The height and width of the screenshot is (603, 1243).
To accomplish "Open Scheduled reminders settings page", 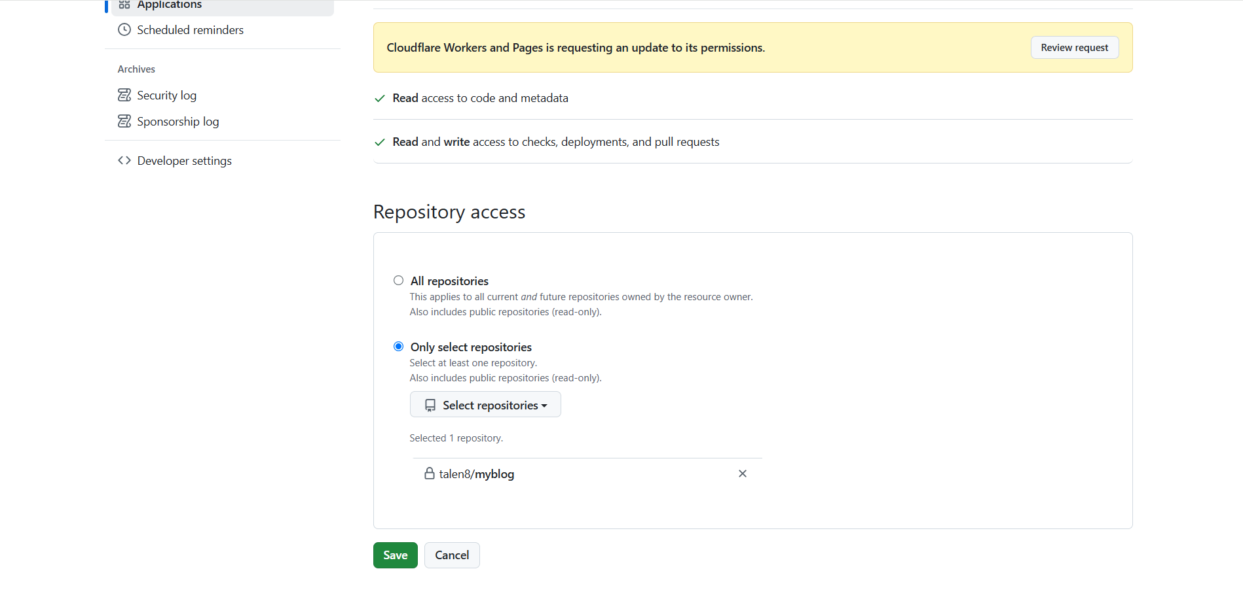I will (190, 30).
